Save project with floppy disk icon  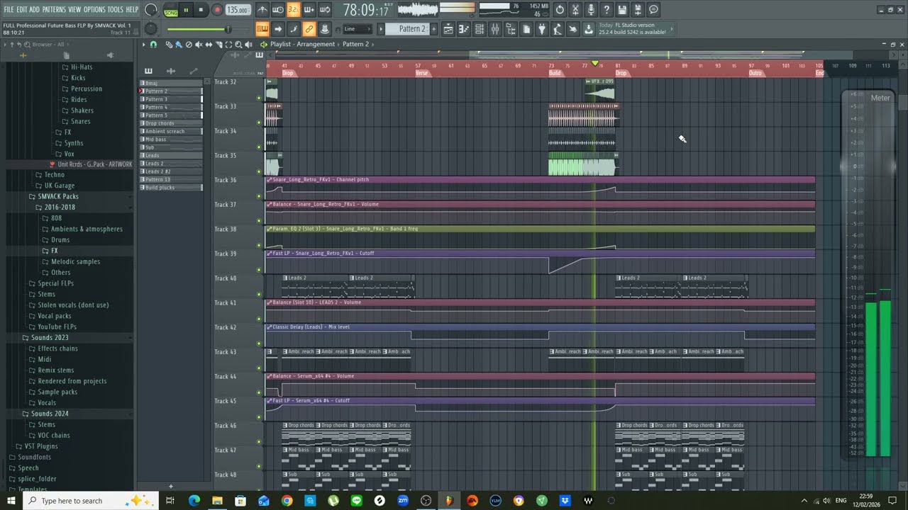pyautogui.click(x=622, y=10)
